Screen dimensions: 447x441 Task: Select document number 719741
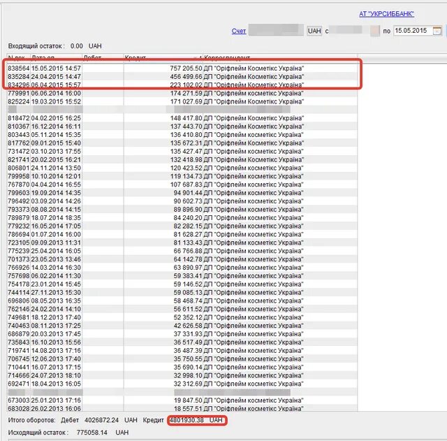click(19, 351)
